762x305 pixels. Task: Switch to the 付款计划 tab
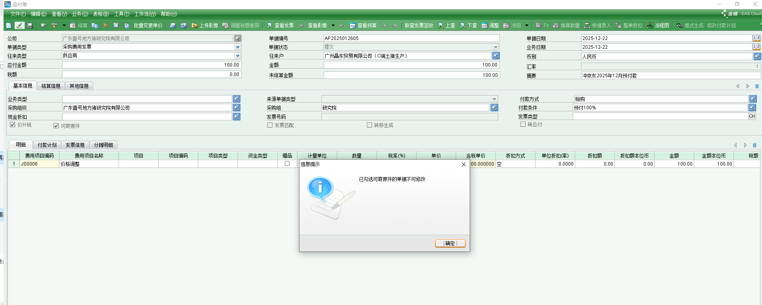pos(47,145)
